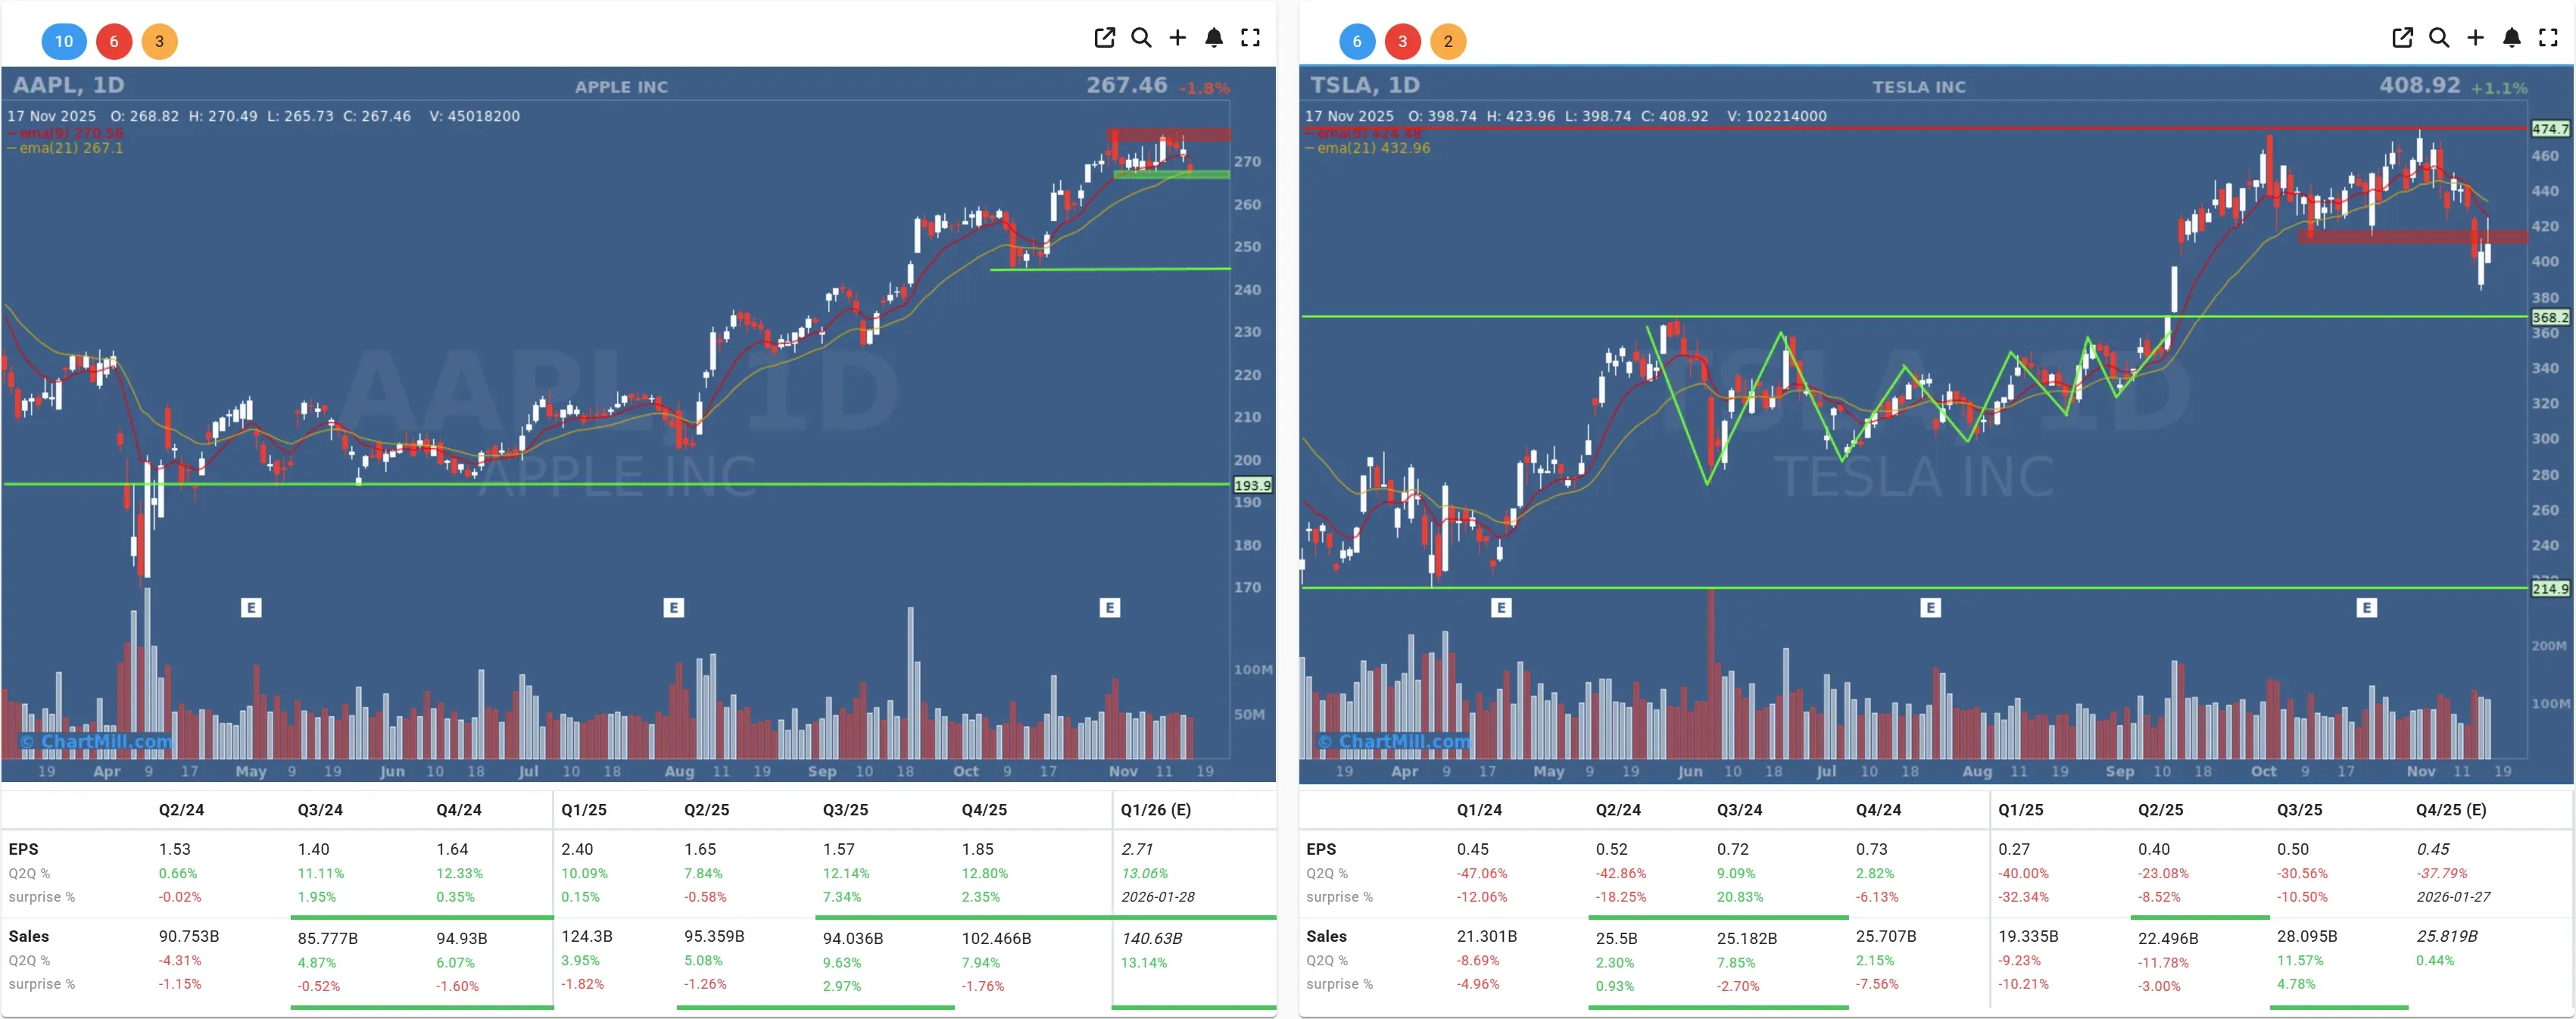
Task: Click the blue '10' rating badge
Action: tap(64, 42)
